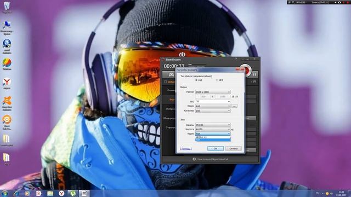Click camera screenshot icon in top recording bar
This screenshot has height=197, width=351.
[x=339, y=2]
